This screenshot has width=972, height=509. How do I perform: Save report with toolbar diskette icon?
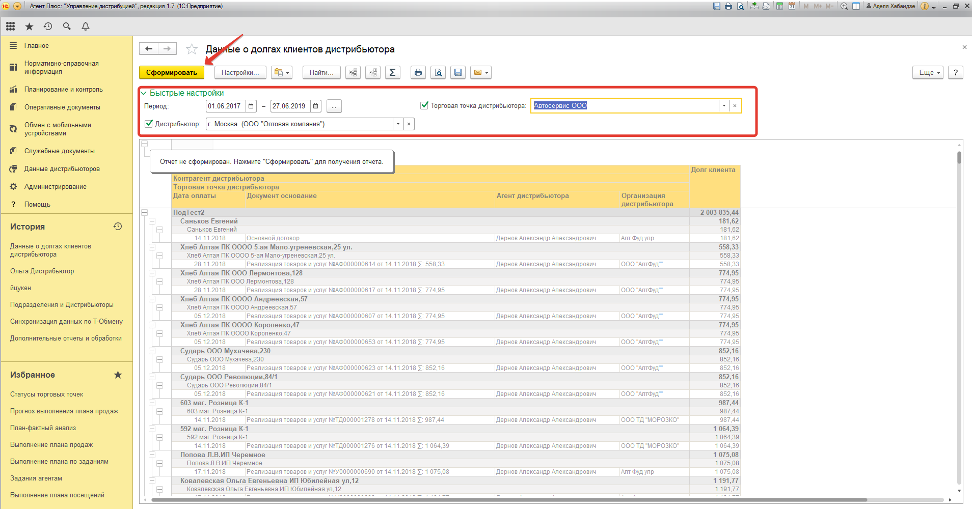(458, 72)
